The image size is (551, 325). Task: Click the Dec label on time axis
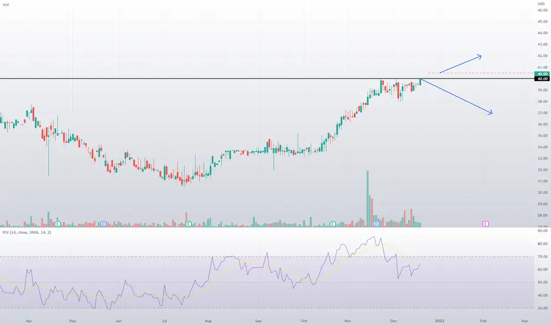point(394,321)
